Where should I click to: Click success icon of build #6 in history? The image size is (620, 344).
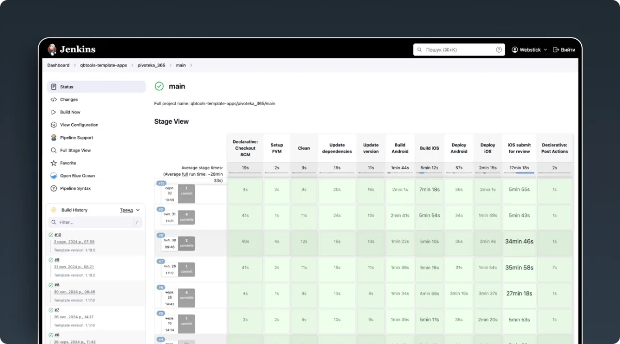51,335
